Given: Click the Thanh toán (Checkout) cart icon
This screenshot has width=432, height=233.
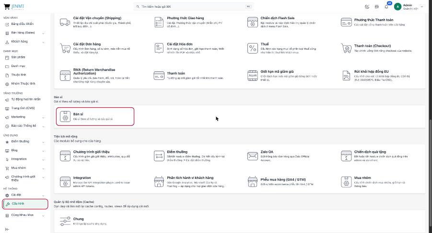Looking at the screenshot, I should [x=346, y=48].
